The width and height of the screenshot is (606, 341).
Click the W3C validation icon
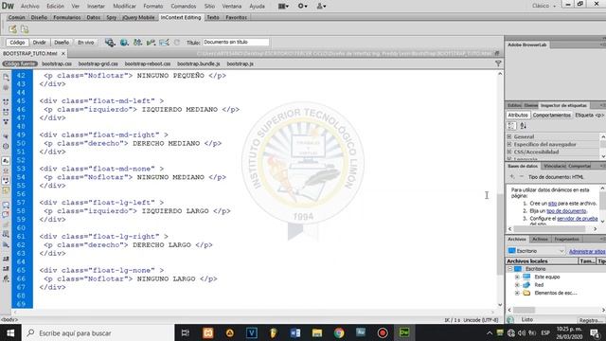tap(151, 42)
